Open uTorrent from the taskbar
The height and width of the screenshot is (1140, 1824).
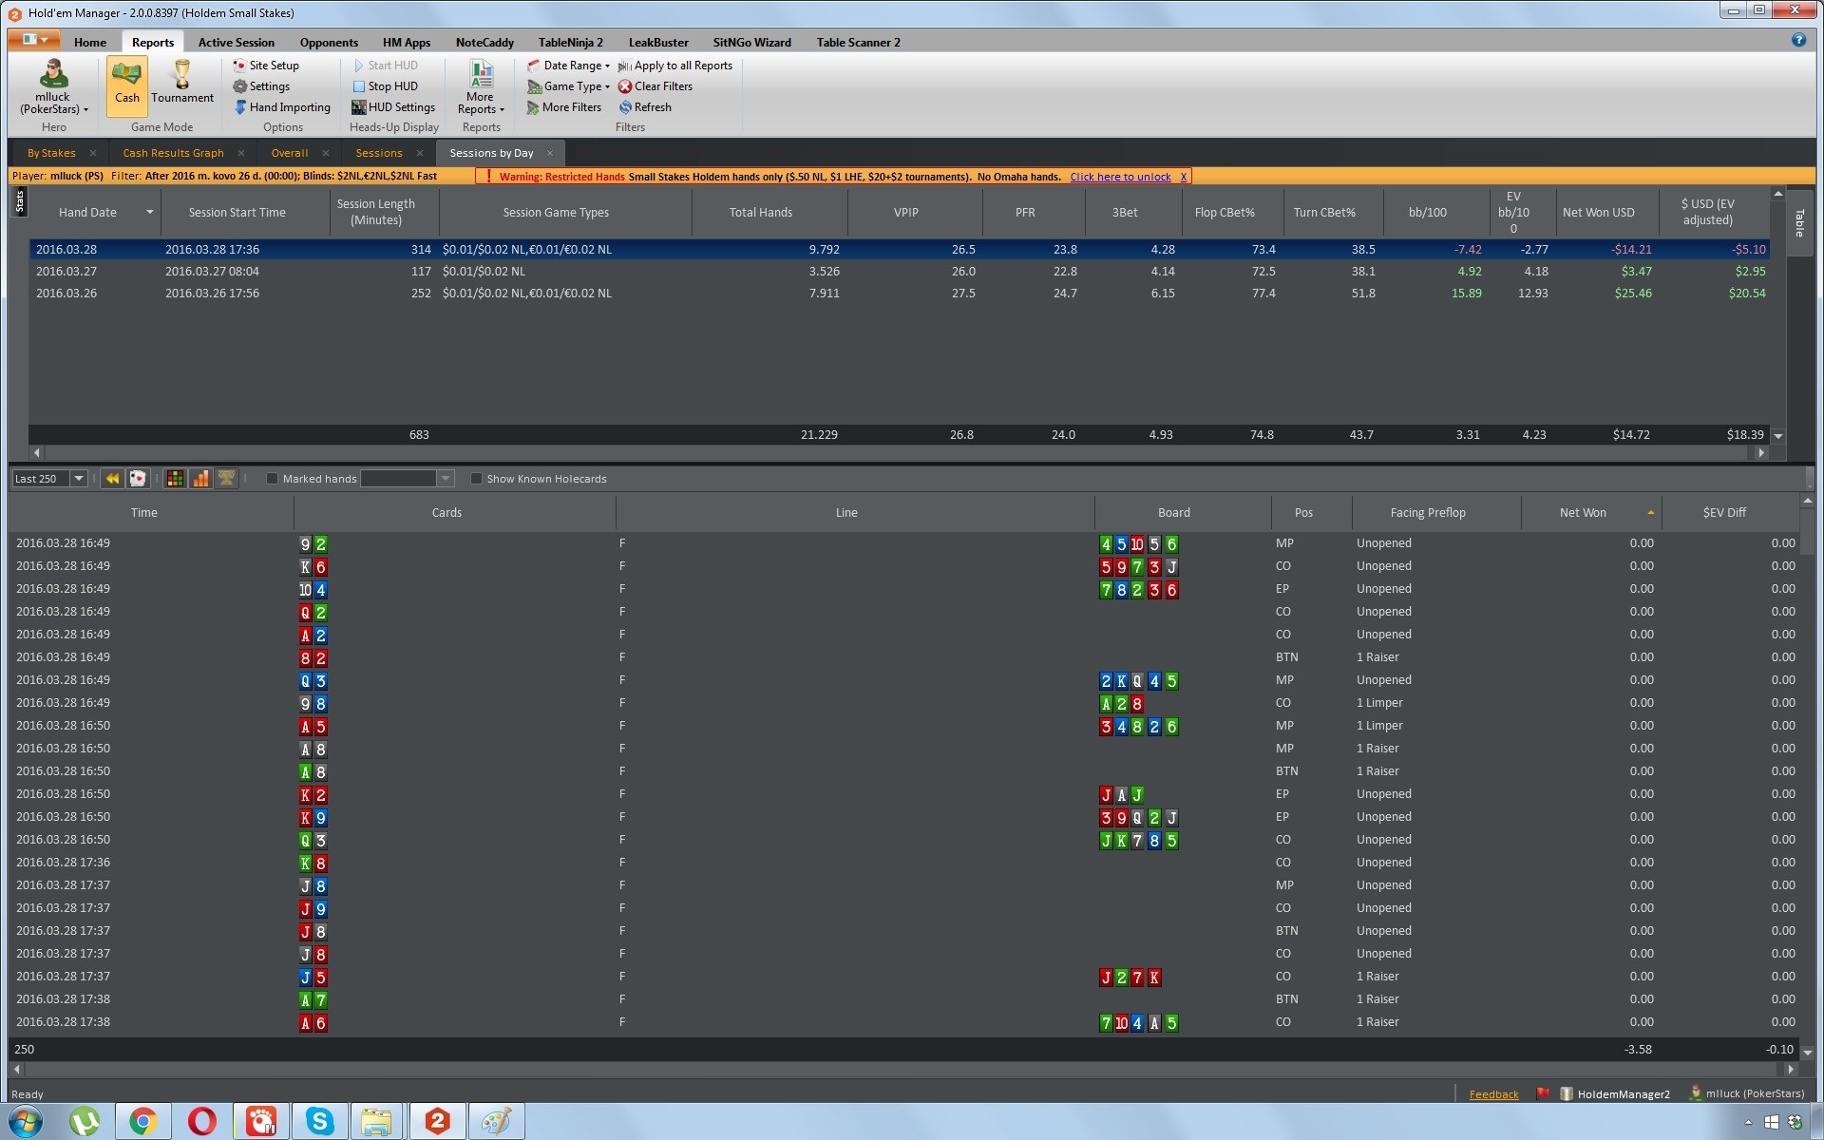click(85, 1122)
